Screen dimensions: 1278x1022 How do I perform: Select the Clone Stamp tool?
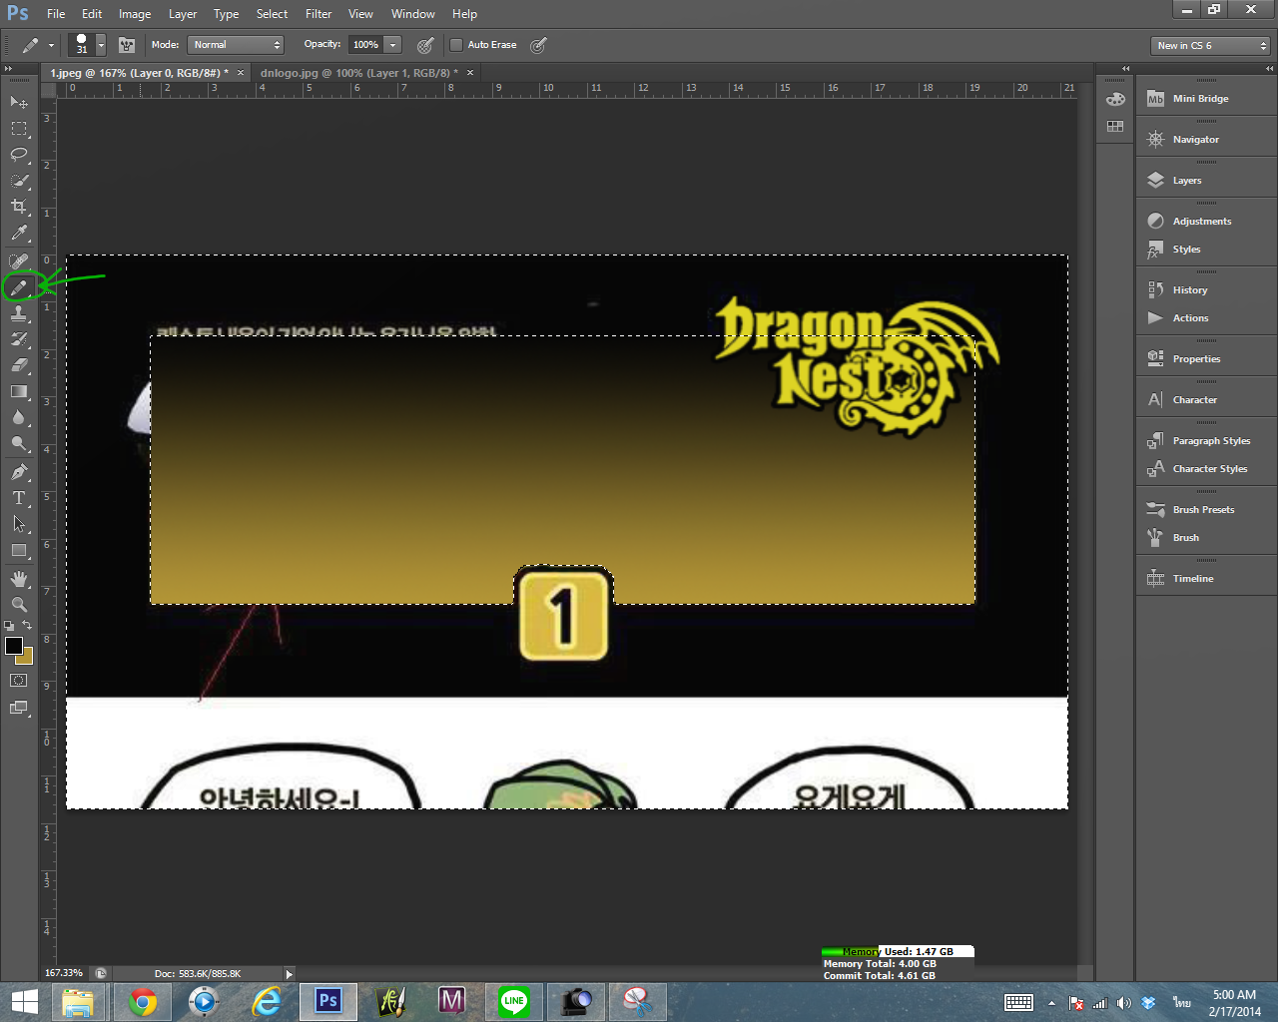click(x=19, y=313)
